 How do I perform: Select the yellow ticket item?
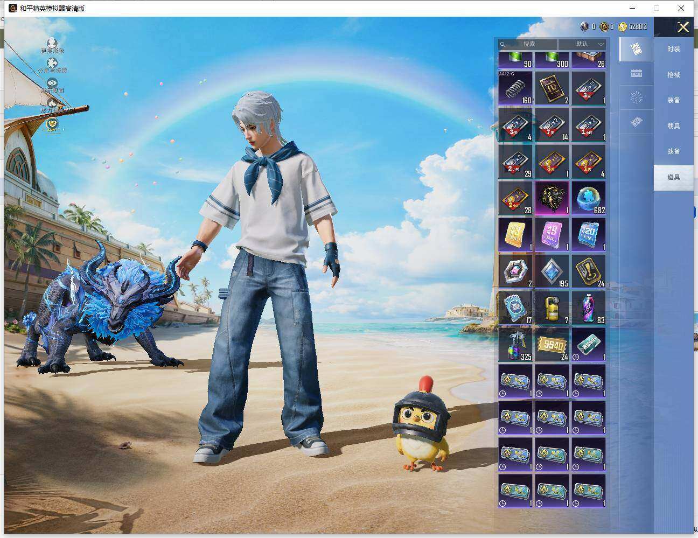click(515, 235)
